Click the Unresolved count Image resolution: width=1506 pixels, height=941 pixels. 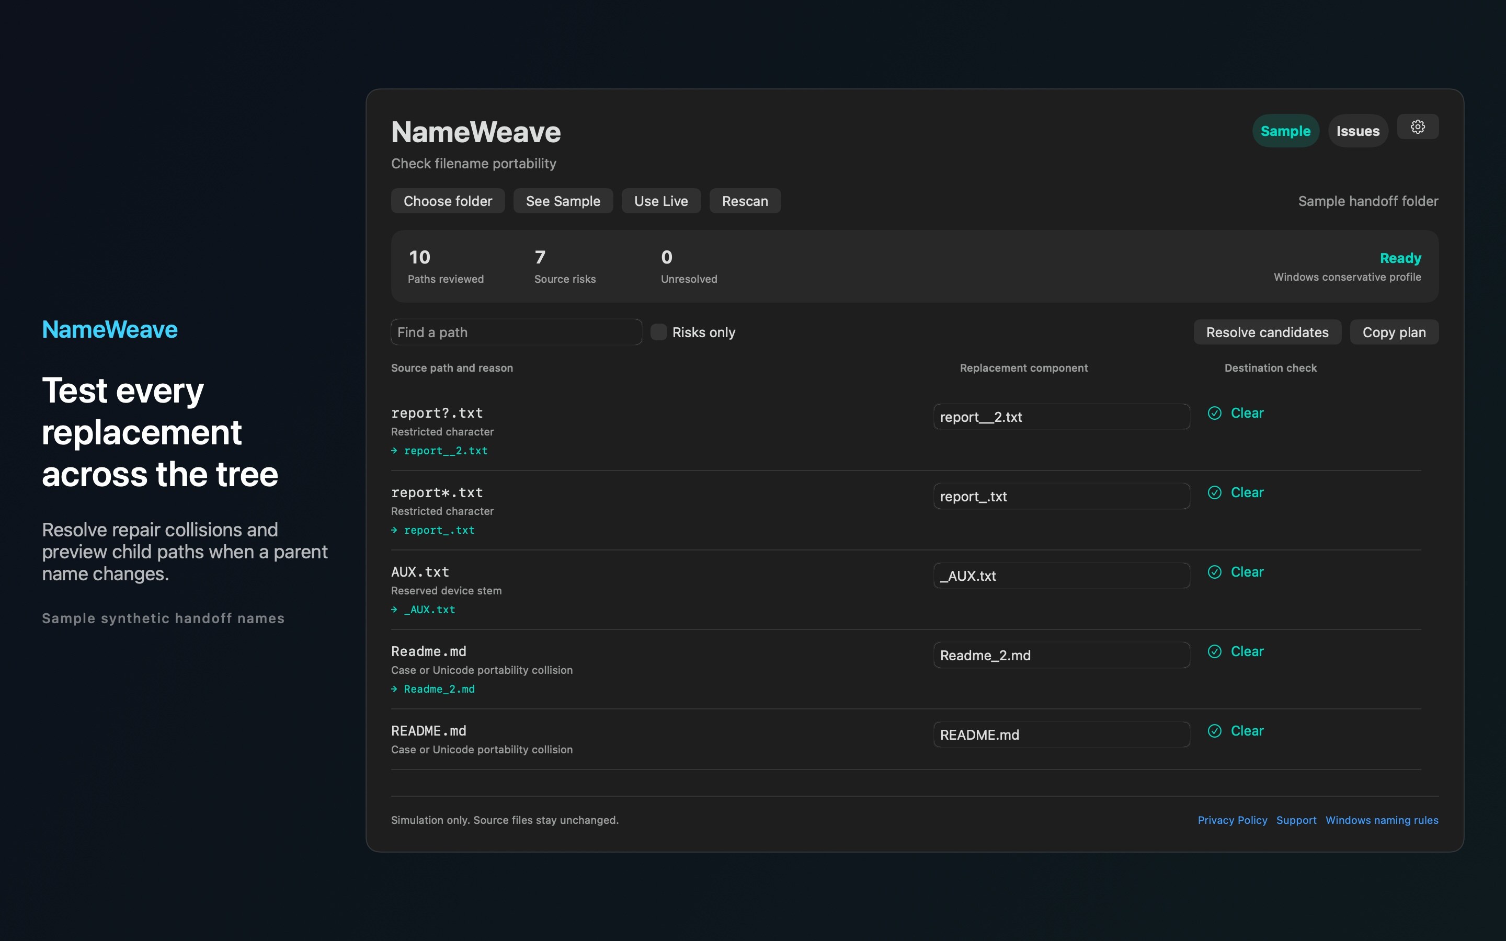(x=667, y=257)
